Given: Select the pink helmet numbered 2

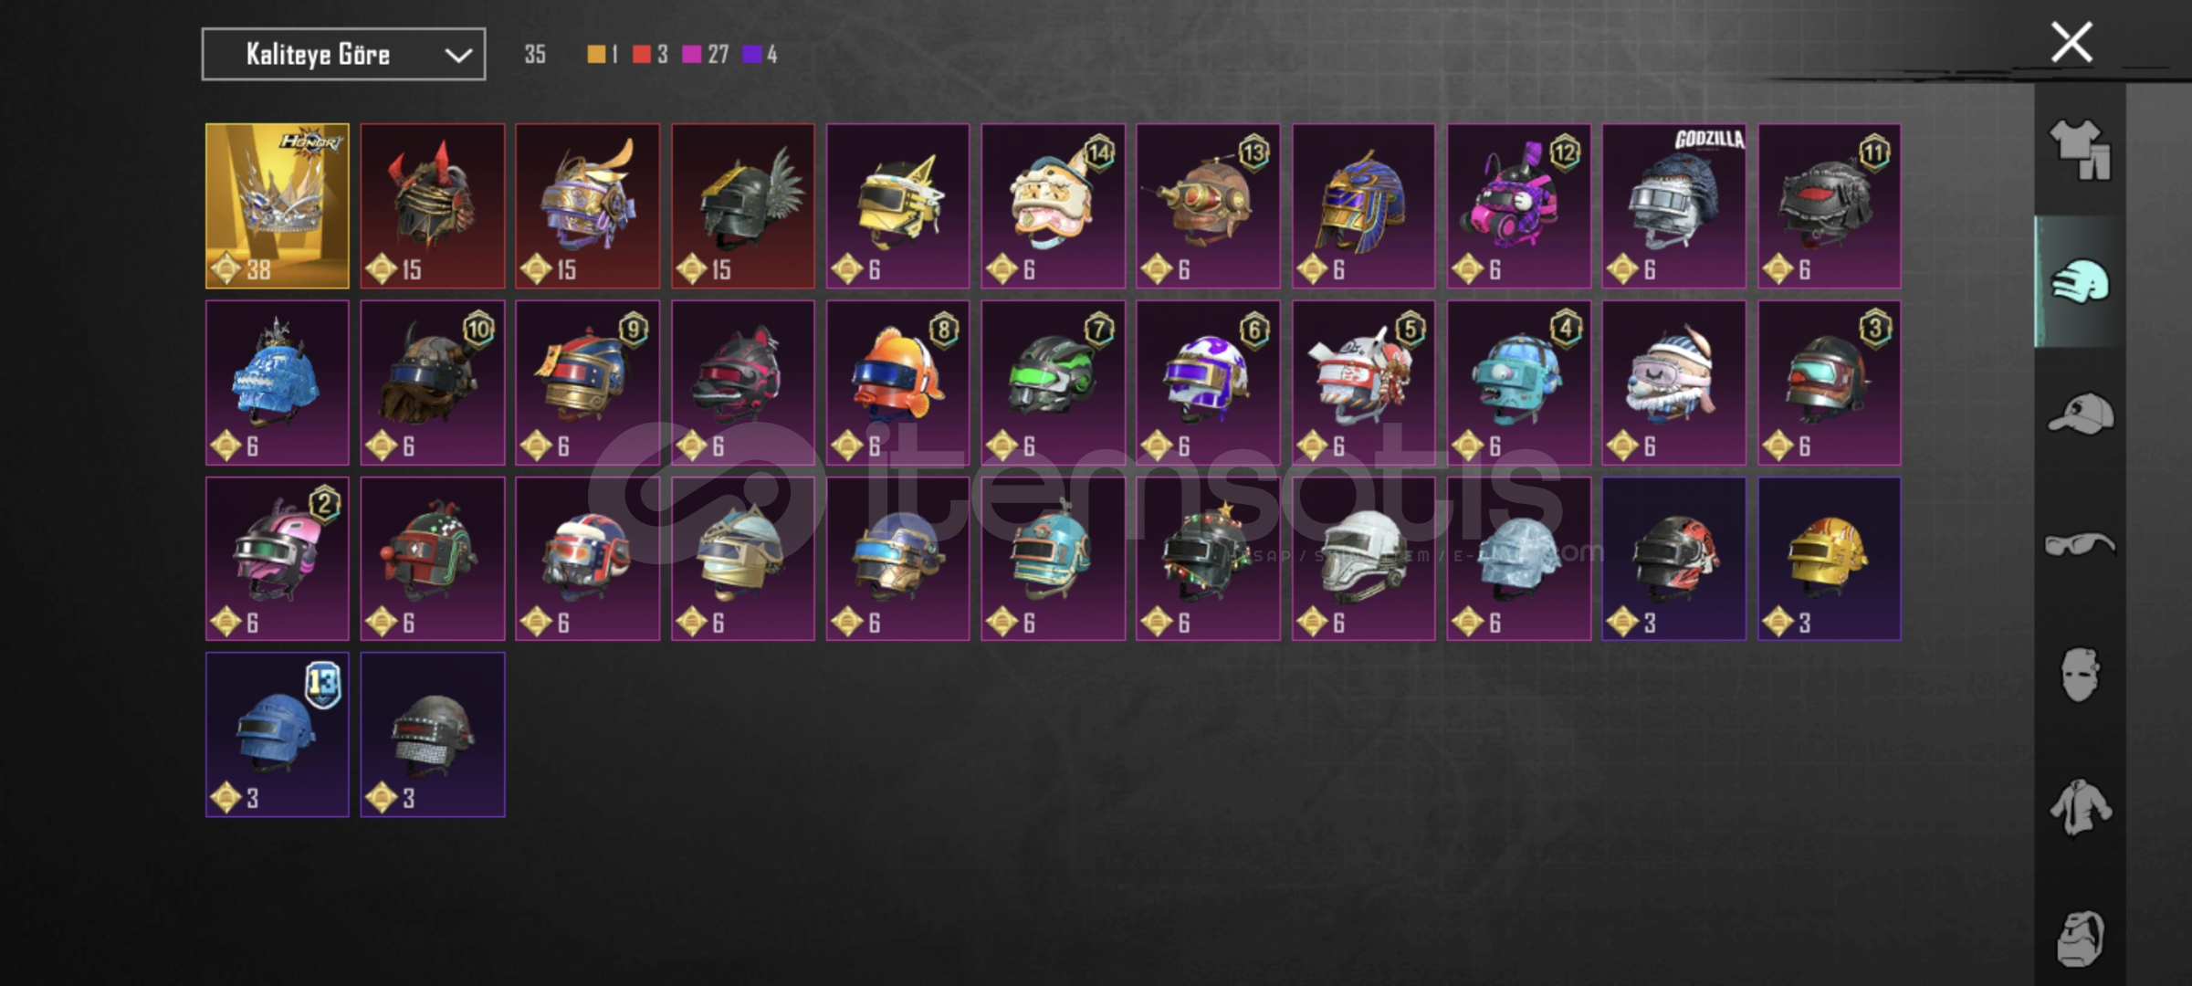Looking at the screenshot, I should 278,559.
